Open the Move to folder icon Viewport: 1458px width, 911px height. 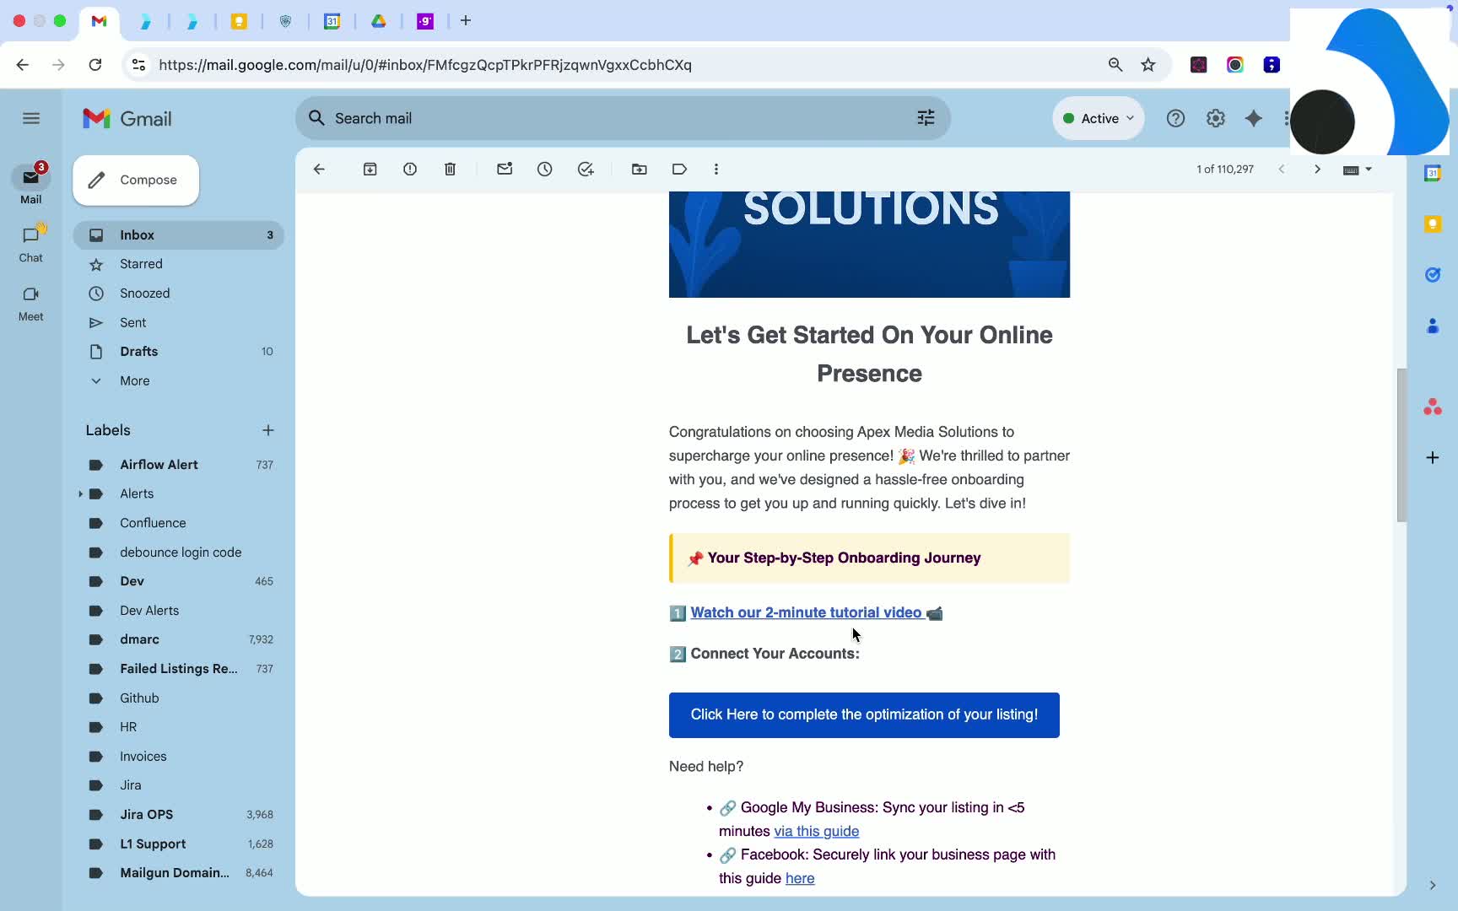(640, 170)
